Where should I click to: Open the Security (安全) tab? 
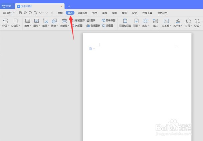(x=134, y=13)
